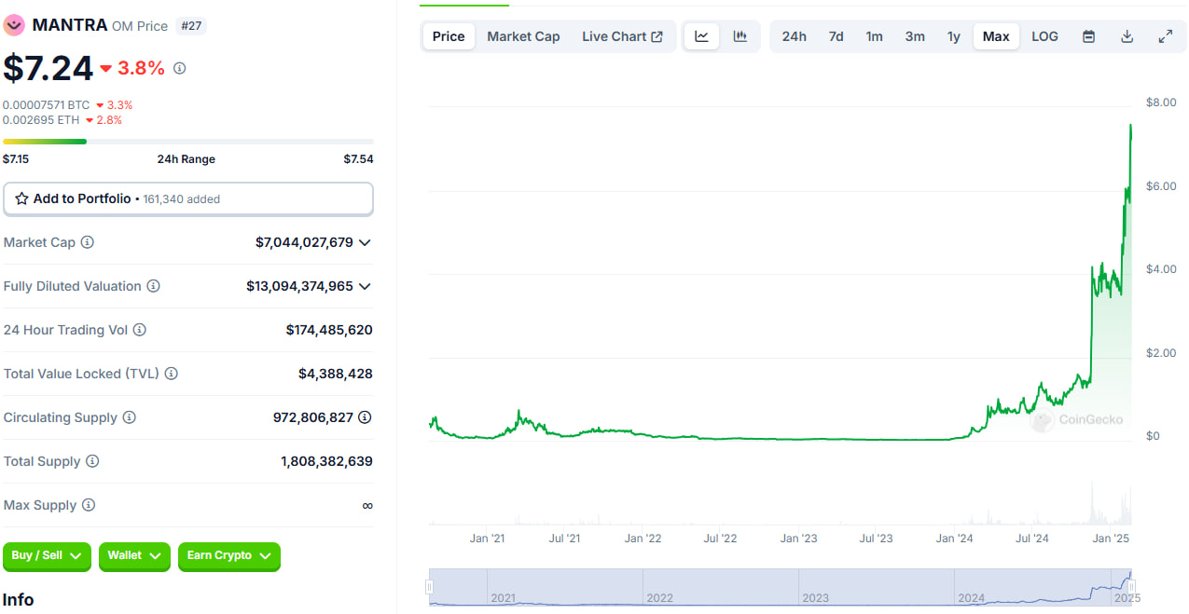
Task: Open info icon next to 3.8% change
Action: coord(180,68)
